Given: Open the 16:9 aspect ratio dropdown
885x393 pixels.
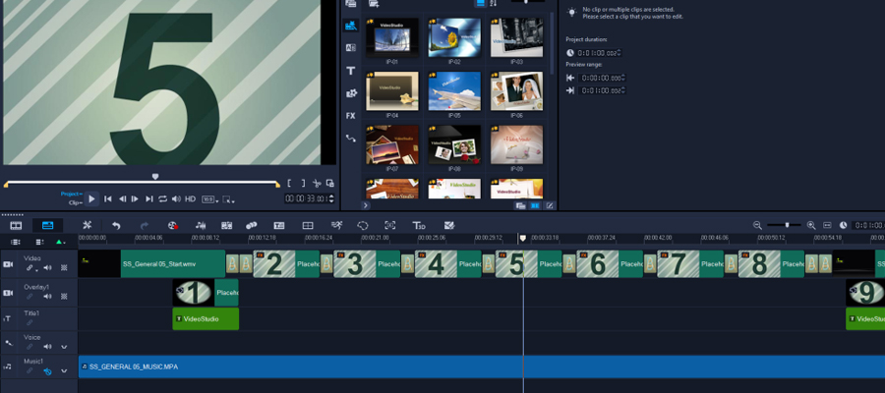Looking at the screenshot, I should tap(208, 198).
